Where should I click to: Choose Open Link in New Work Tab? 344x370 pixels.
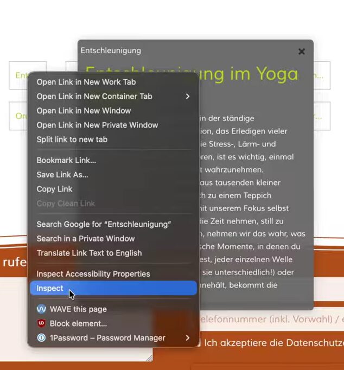[x=113, y=82]
